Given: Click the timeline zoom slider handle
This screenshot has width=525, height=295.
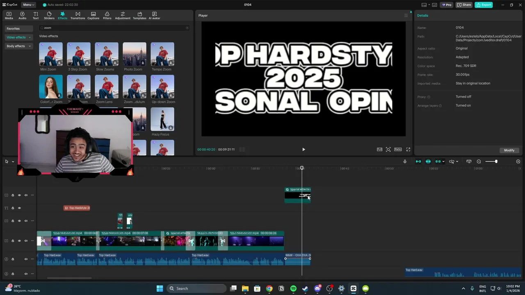Looking at the screenshot, I should [496, 161].
